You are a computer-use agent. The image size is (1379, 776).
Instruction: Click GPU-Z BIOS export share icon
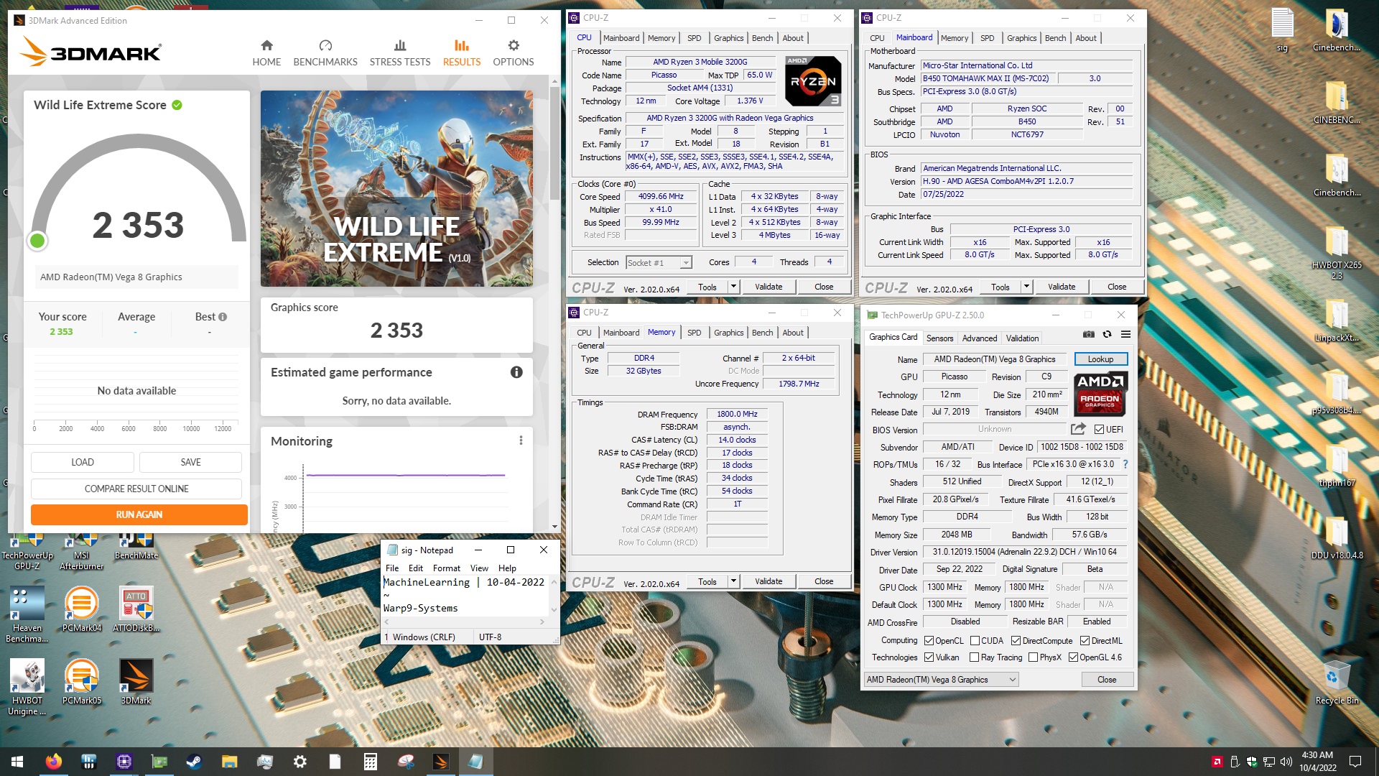click(1078, 429)
